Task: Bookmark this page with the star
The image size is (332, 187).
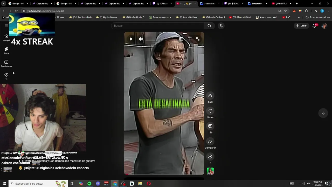Action: [x=286, y=11]
